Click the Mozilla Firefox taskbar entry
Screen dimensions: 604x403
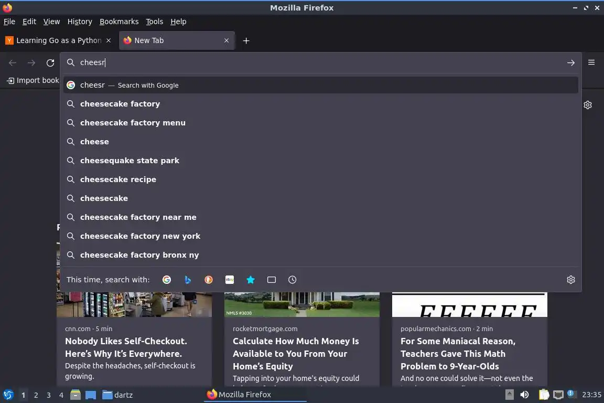tap(255, 395)
